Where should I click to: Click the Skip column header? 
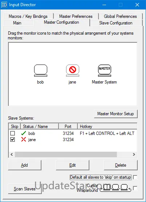click(x=15, y=127)
